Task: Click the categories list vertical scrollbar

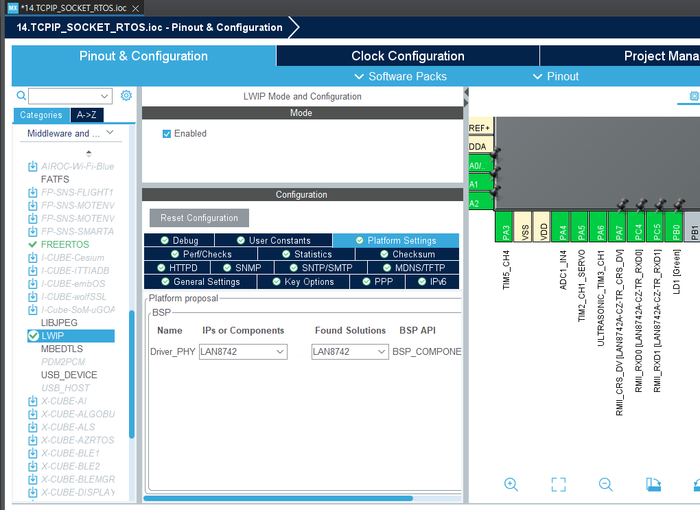Action: coord(132,374)
